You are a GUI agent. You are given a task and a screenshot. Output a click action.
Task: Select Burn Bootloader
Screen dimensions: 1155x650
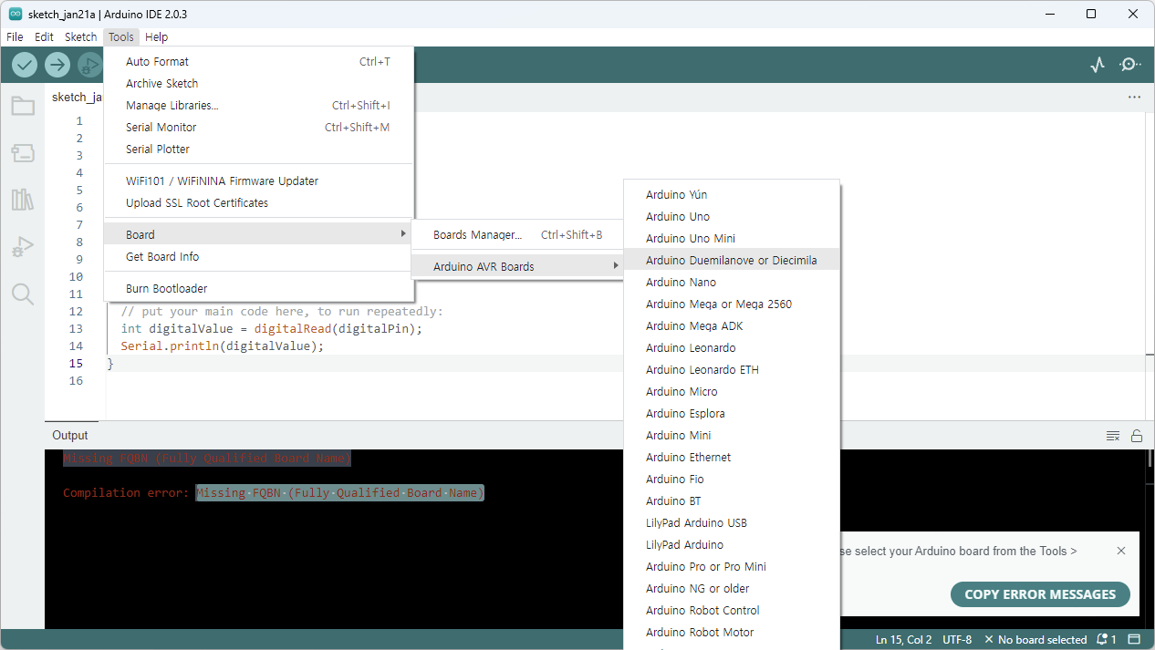(258, 289)
